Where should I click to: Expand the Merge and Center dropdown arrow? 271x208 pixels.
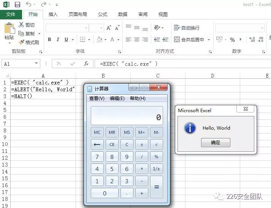point(209,40)
